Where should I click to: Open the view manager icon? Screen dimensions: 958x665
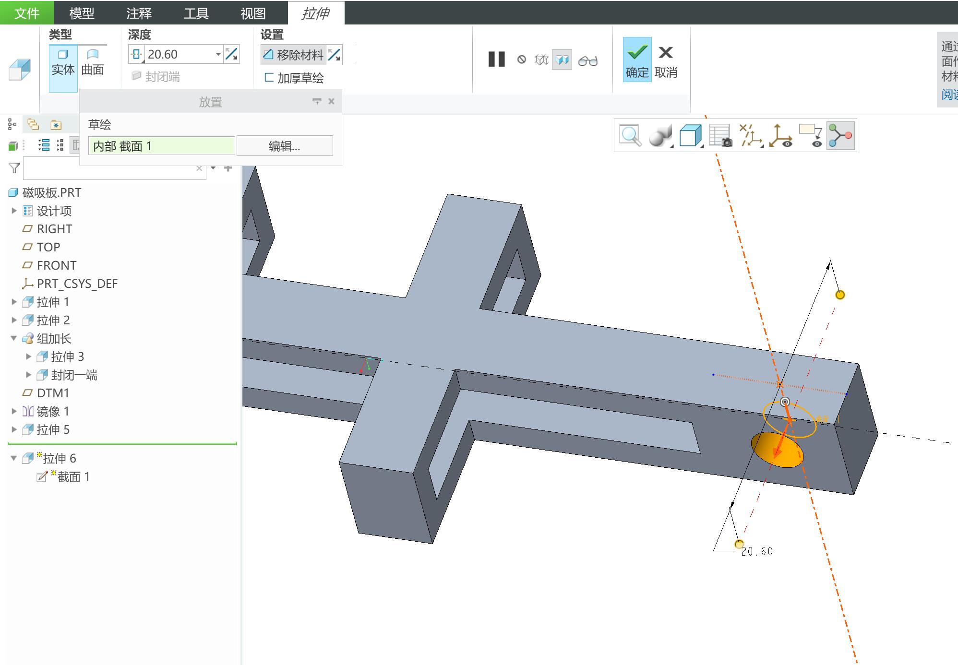[x=721, y=136]
